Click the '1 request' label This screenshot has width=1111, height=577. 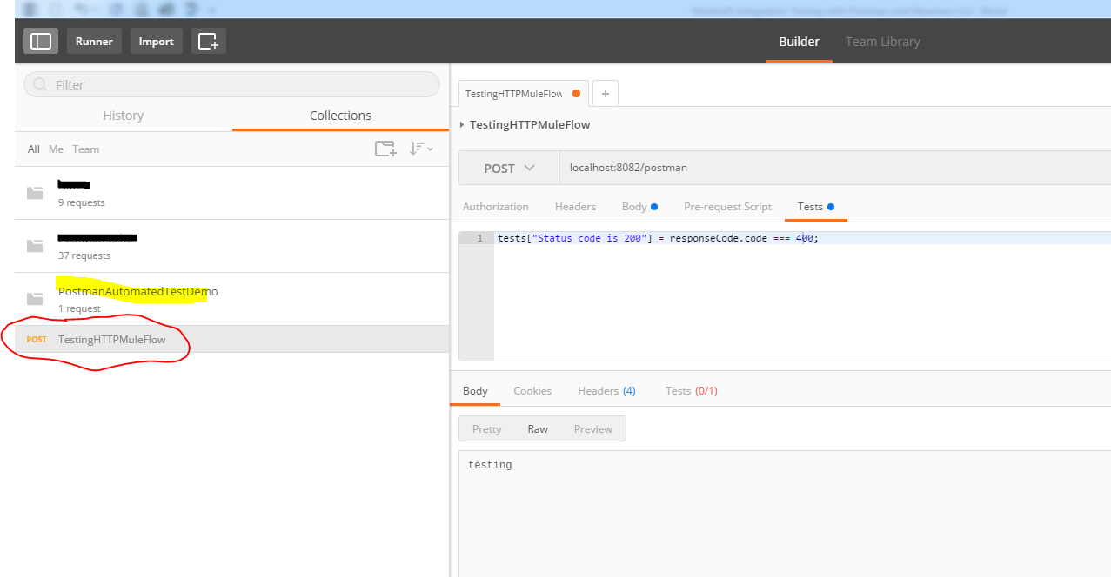tap(79, 308)
